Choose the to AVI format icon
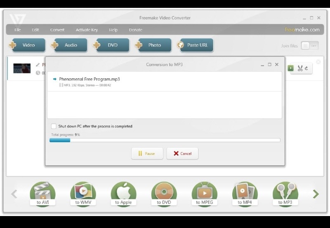Viewport: 330px width, 228px height. point(43,194)
